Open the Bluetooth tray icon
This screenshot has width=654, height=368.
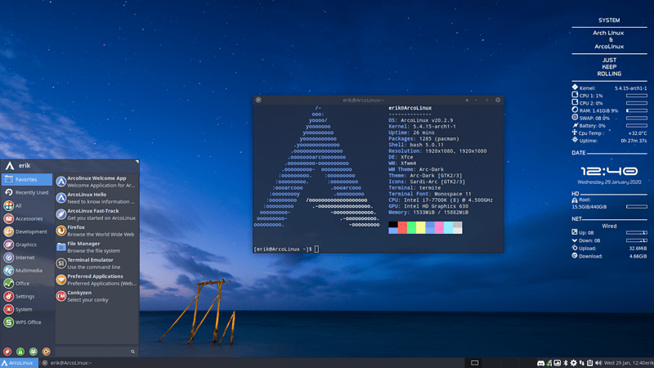coord(566,362)
